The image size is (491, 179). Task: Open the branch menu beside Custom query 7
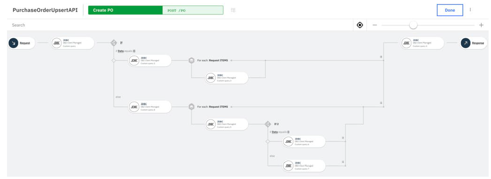tap(343, 162)
